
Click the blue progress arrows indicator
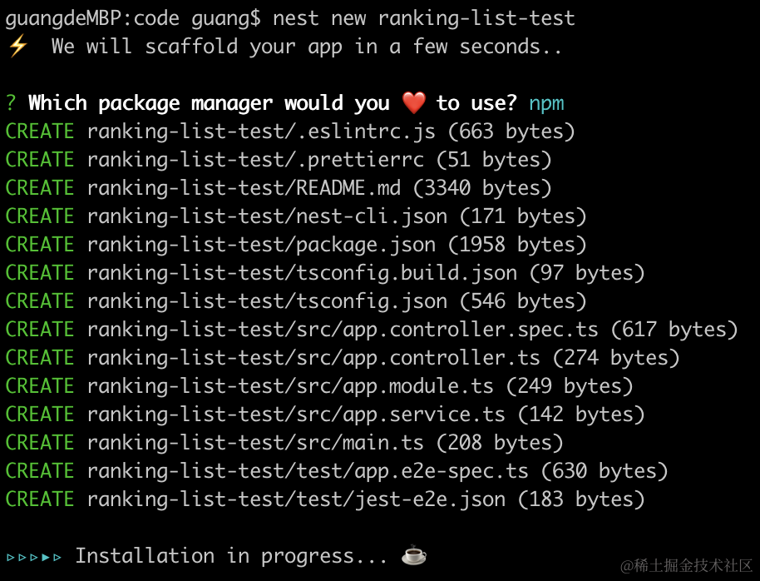click(34, 556)
